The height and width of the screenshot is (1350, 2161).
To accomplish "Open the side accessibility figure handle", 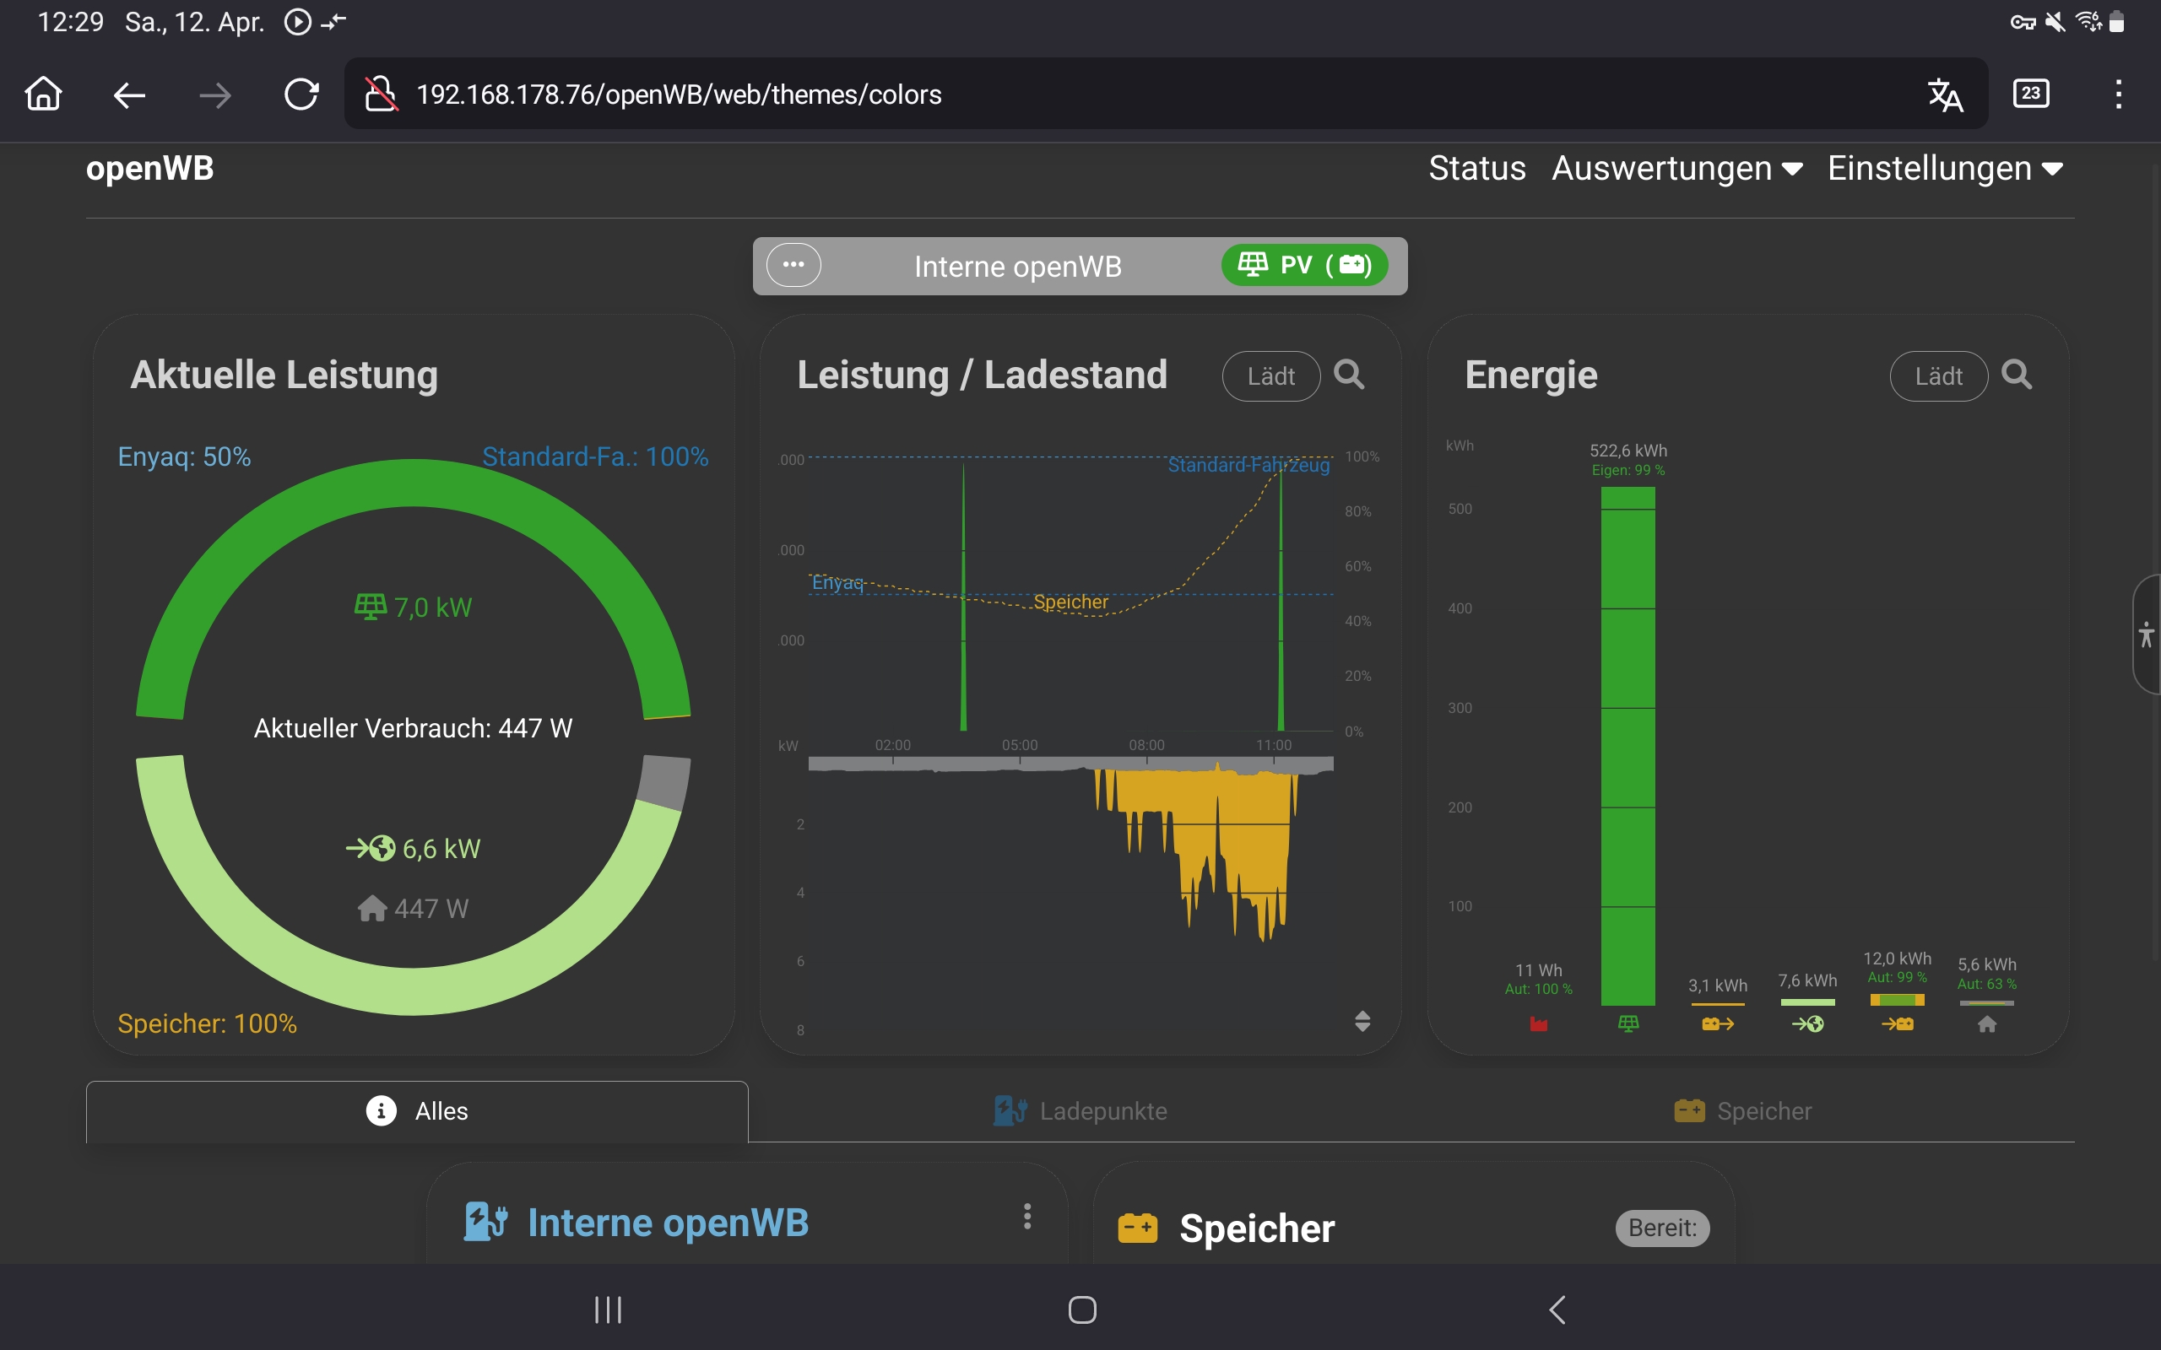I will 2147,634.
